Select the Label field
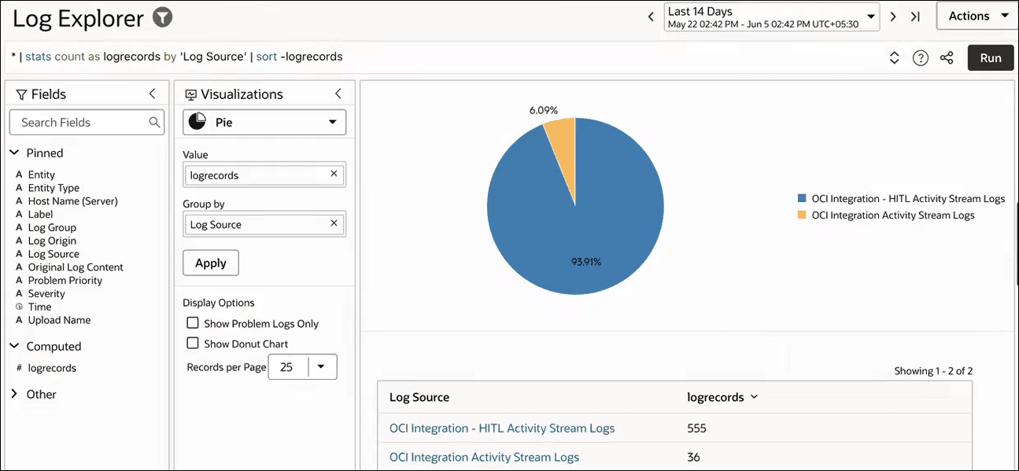 (x=40, y=214)
